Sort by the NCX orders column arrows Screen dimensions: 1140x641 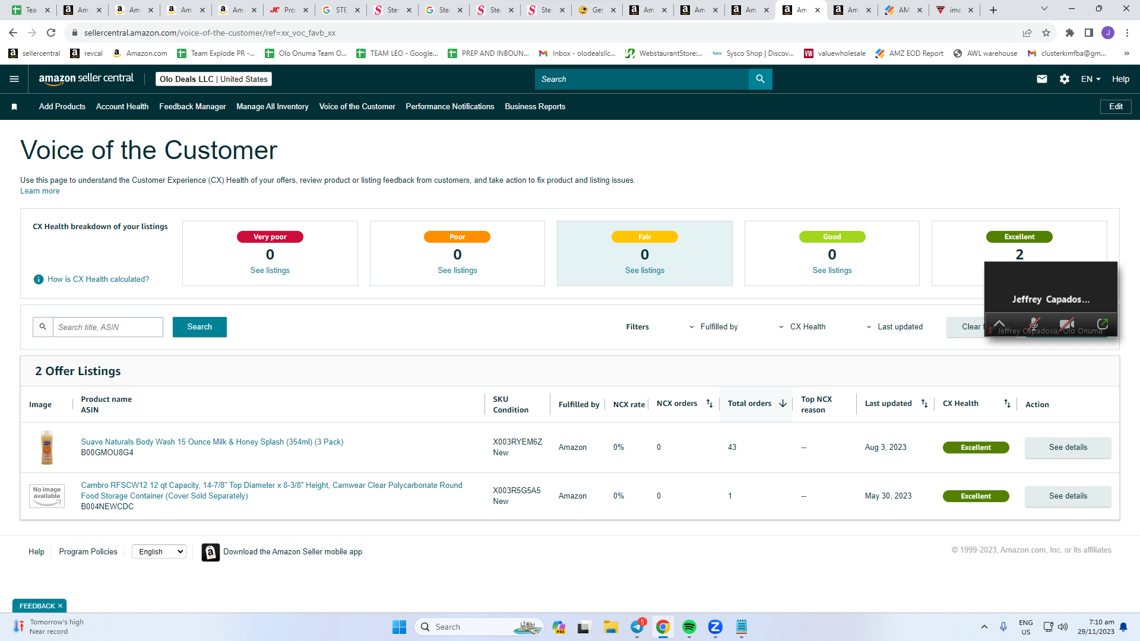pyautogui.click(x=710, y=404)
